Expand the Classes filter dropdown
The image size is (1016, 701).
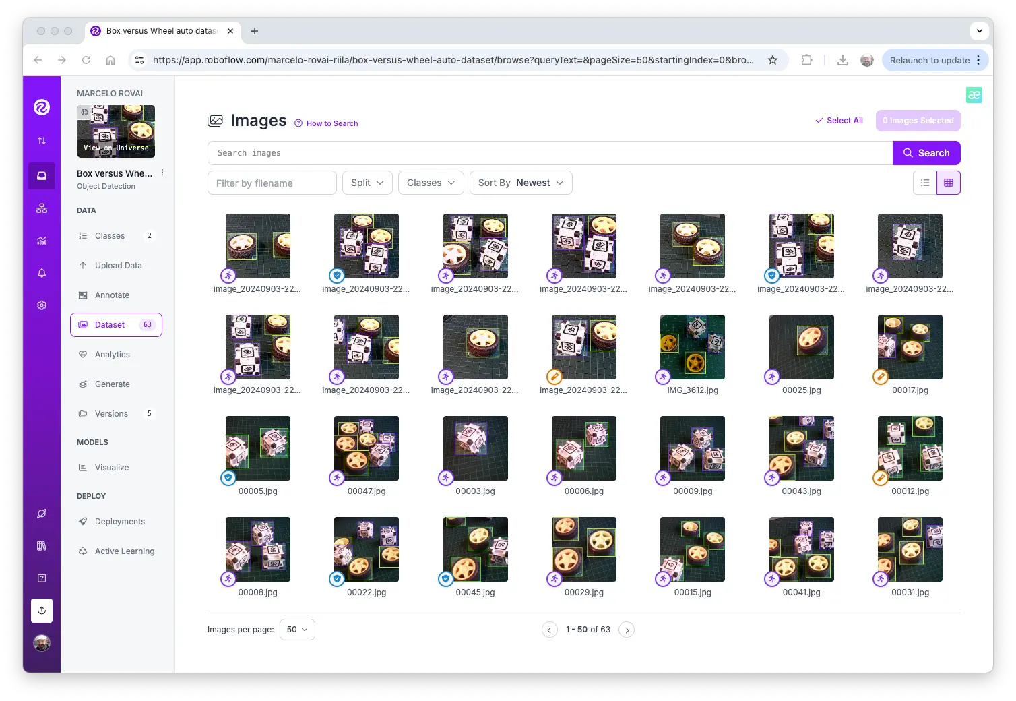(x=431, y=183)
